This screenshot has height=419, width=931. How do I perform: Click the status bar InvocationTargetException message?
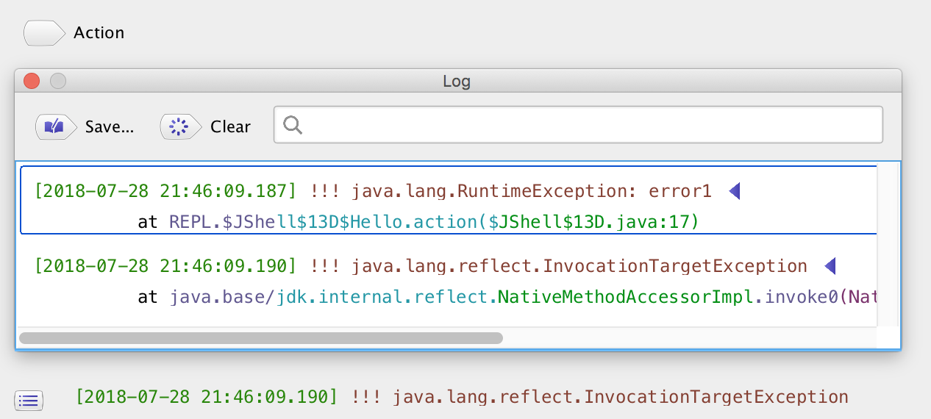click(x=462, y=398)
